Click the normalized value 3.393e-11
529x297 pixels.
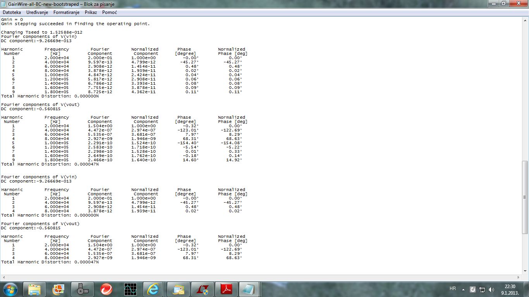tap(143, 83)
